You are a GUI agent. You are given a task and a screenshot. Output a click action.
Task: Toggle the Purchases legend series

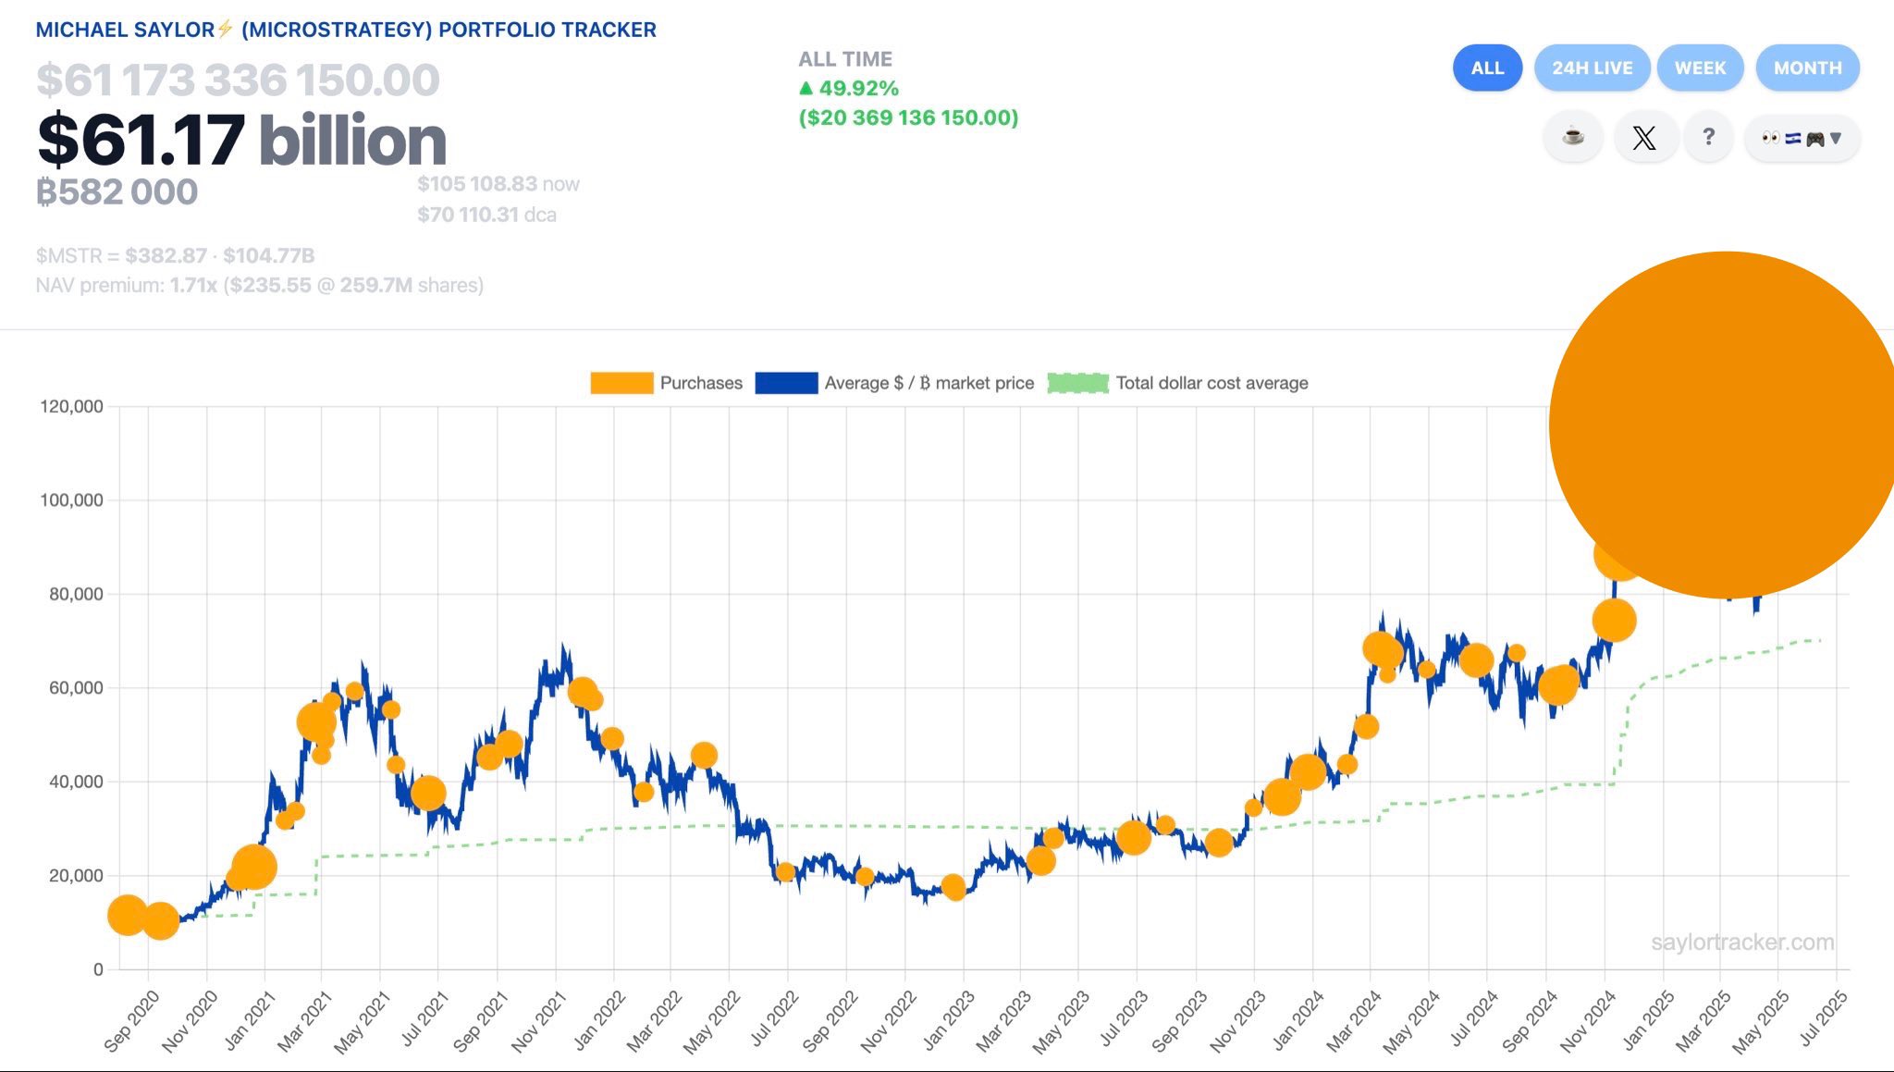click(666, 383)
